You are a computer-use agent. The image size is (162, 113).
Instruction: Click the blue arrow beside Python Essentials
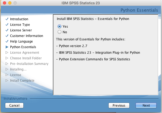click(7, 47)
